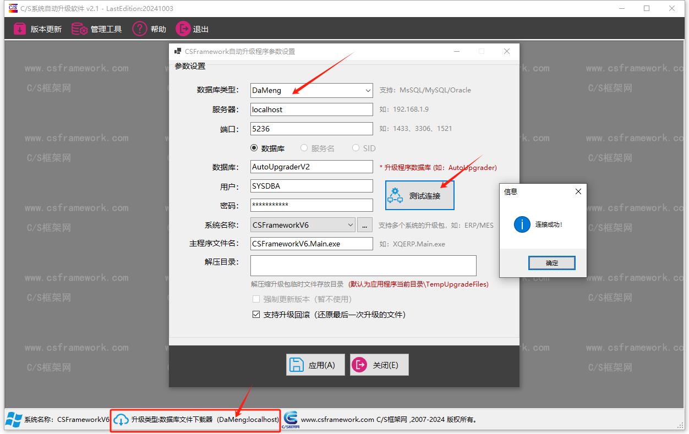Open 管理工具 database gear icon
The image size is (689, 434).
80,29
